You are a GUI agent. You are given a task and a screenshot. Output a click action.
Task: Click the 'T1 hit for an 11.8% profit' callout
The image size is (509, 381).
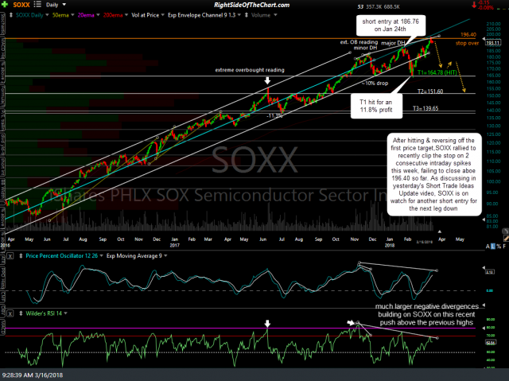point(376,106)
